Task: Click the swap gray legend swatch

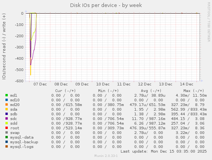Action: pos(7,132)
